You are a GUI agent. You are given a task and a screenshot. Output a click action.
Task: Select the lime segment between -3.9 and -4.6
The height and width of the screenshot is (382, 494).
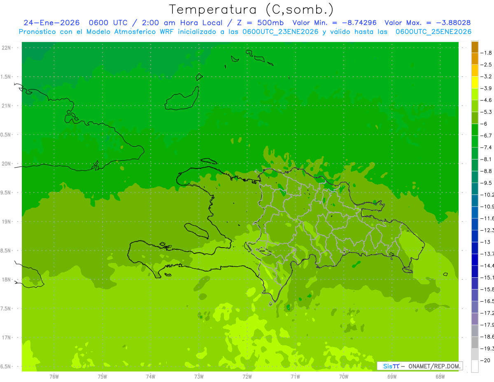475,94
